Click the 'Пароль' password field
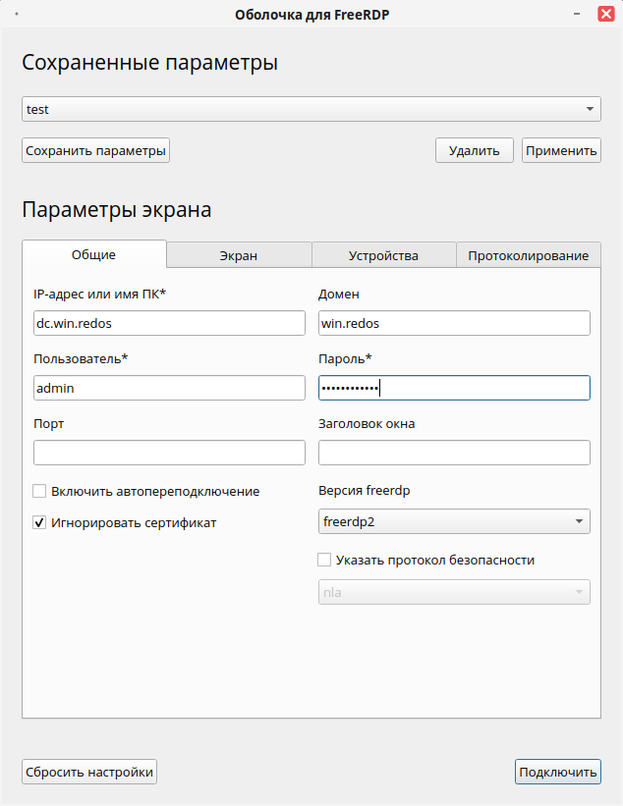 (454, 388)
